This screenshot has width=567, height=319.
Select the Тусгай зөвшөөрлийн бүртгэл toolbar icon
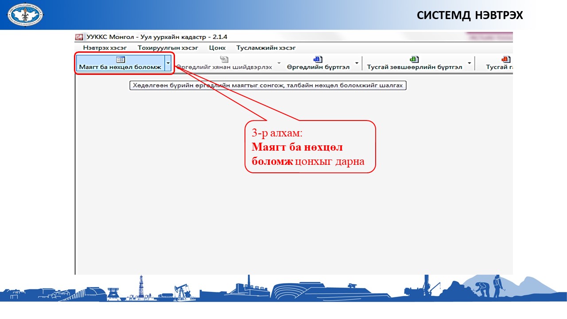point(414,59)
